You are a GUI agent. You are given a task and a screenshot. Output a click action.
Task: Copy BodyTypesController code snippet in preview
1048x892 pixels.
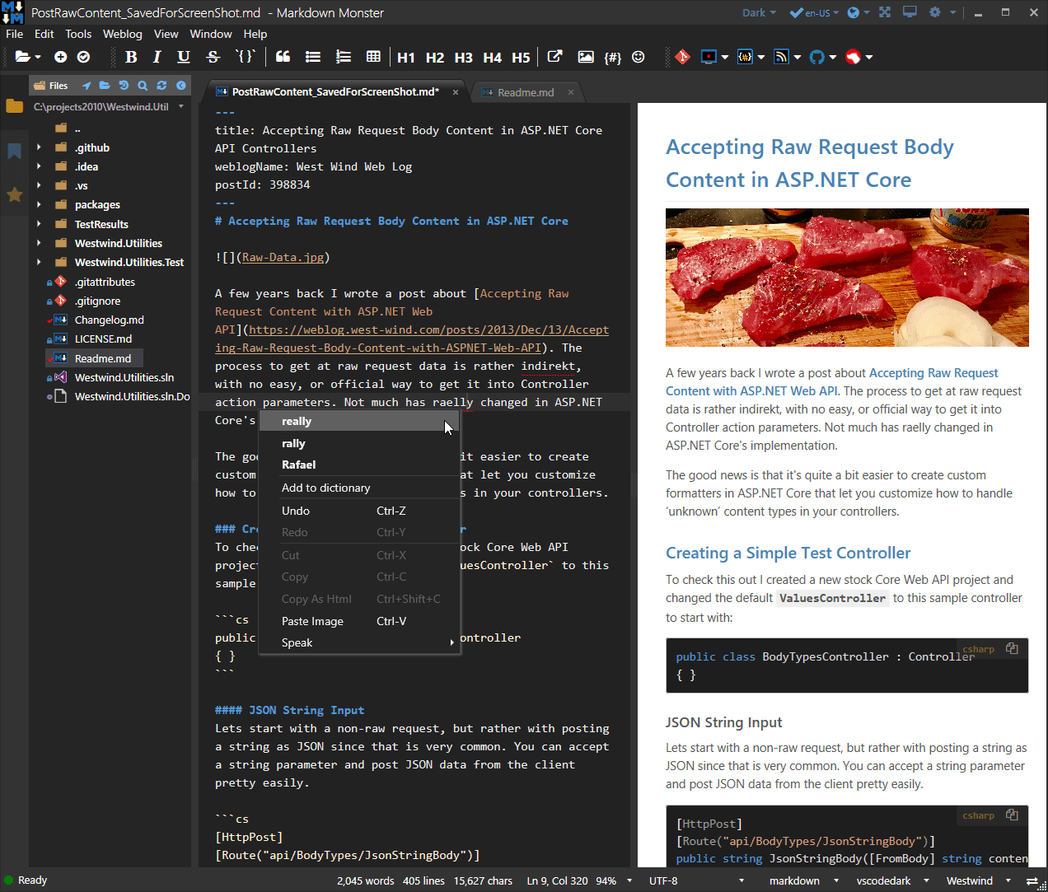point(1012,648)
